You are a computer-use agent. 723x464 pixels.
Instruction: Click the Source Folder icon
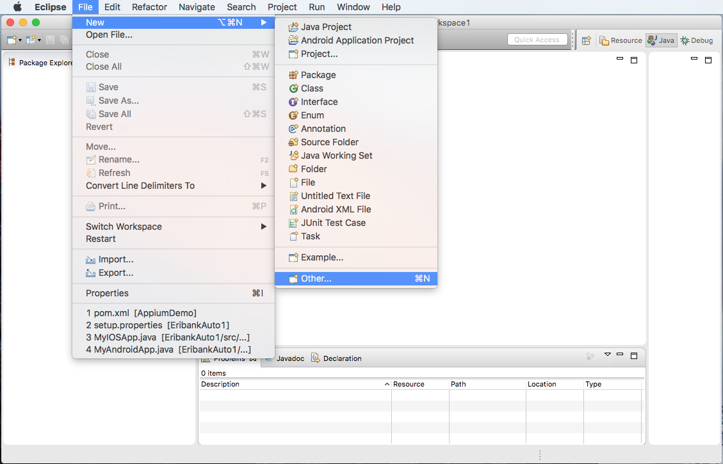click(293, 142)
